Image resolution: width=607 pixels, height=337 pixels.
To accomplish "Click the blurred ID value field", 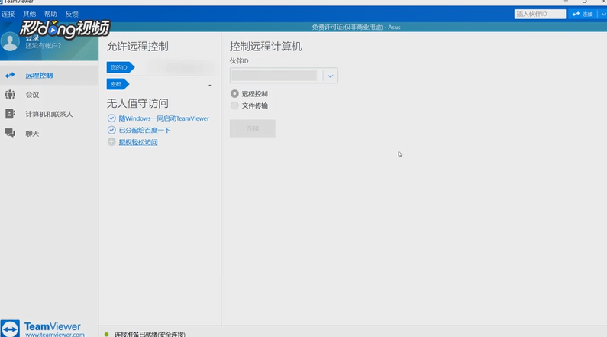I will point(181,67).
